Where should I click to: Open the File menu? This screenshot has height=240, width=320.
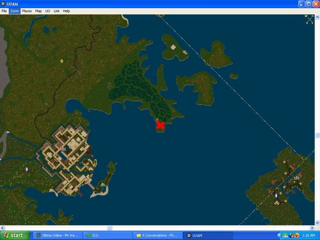point(4,11)
